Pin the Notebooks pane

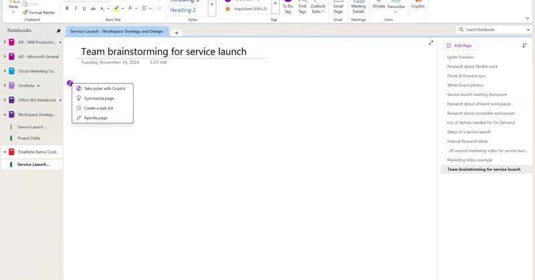click(x=58, y=31)
